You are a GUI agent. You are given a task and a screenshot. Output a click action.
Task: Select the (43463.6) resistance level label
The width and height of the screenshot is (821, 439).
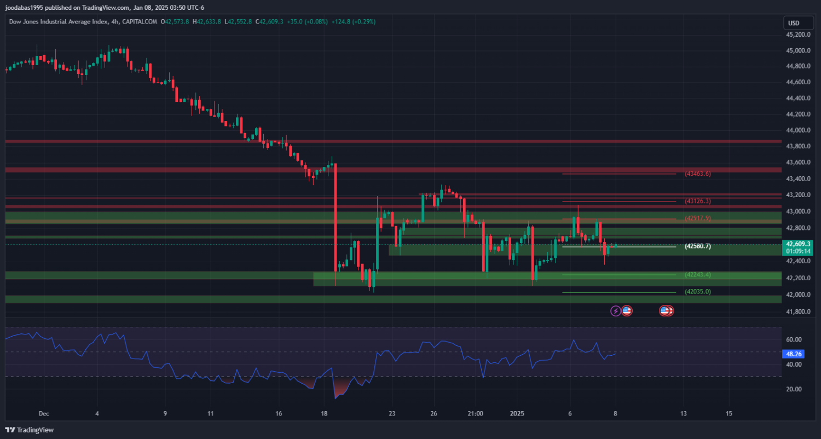click(x=698, y=174)
